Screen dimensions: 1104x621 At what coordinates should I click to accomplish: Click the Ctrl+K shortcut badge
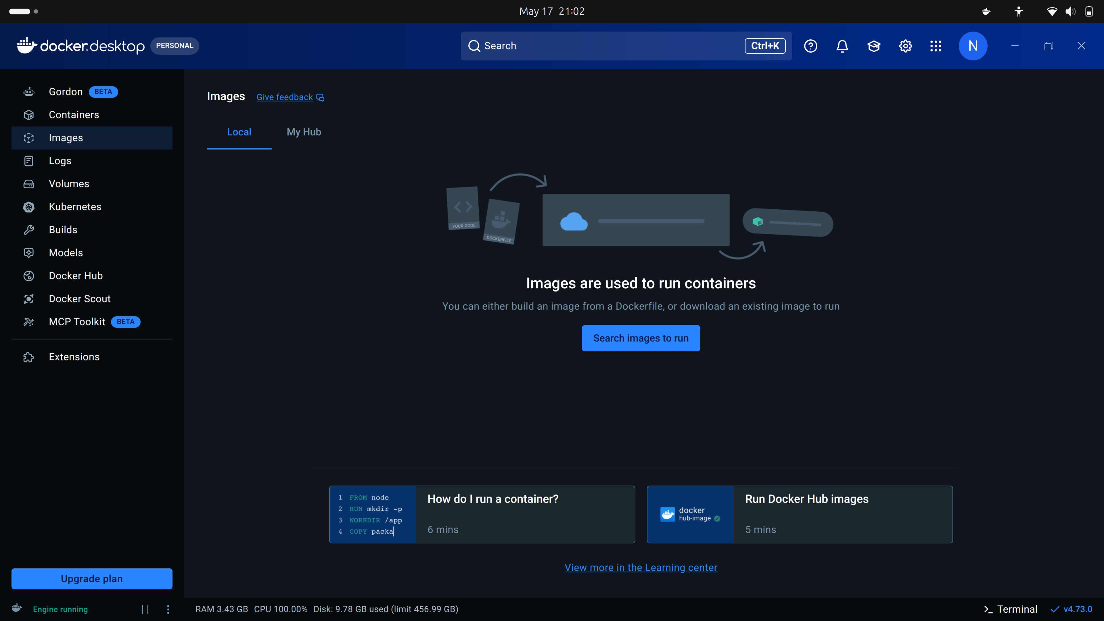(x=765, y=46)
